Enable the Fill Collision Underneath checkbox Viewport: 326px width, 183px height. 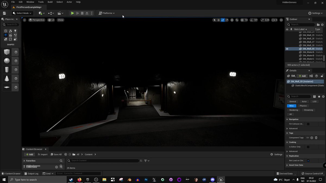tap(308, 124)
